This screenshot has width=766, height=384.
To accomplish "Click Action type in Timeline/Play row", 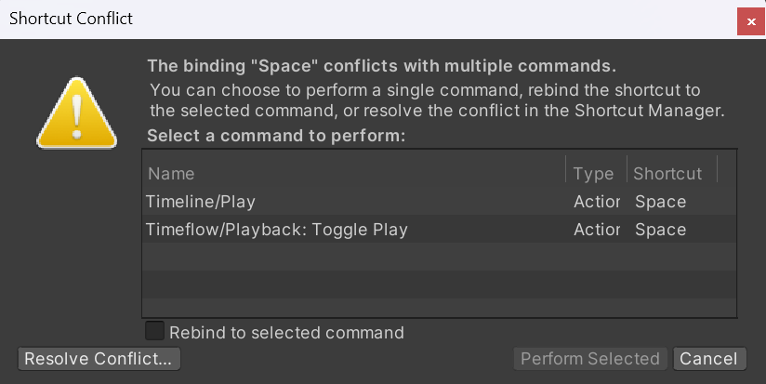I will [x=597, y=202].
